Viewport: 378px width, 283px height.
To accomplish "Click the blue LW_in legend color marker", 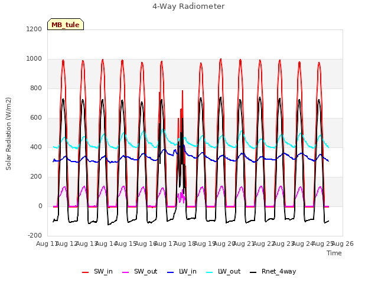I will pos(171,272).
